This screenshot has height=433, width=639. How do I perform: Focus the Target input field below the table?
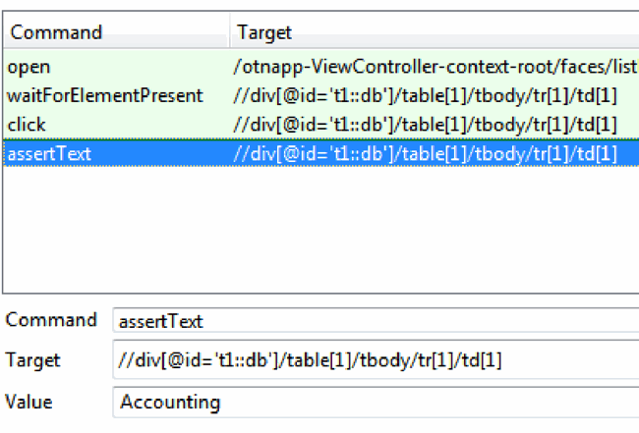[x=374, y=360]
